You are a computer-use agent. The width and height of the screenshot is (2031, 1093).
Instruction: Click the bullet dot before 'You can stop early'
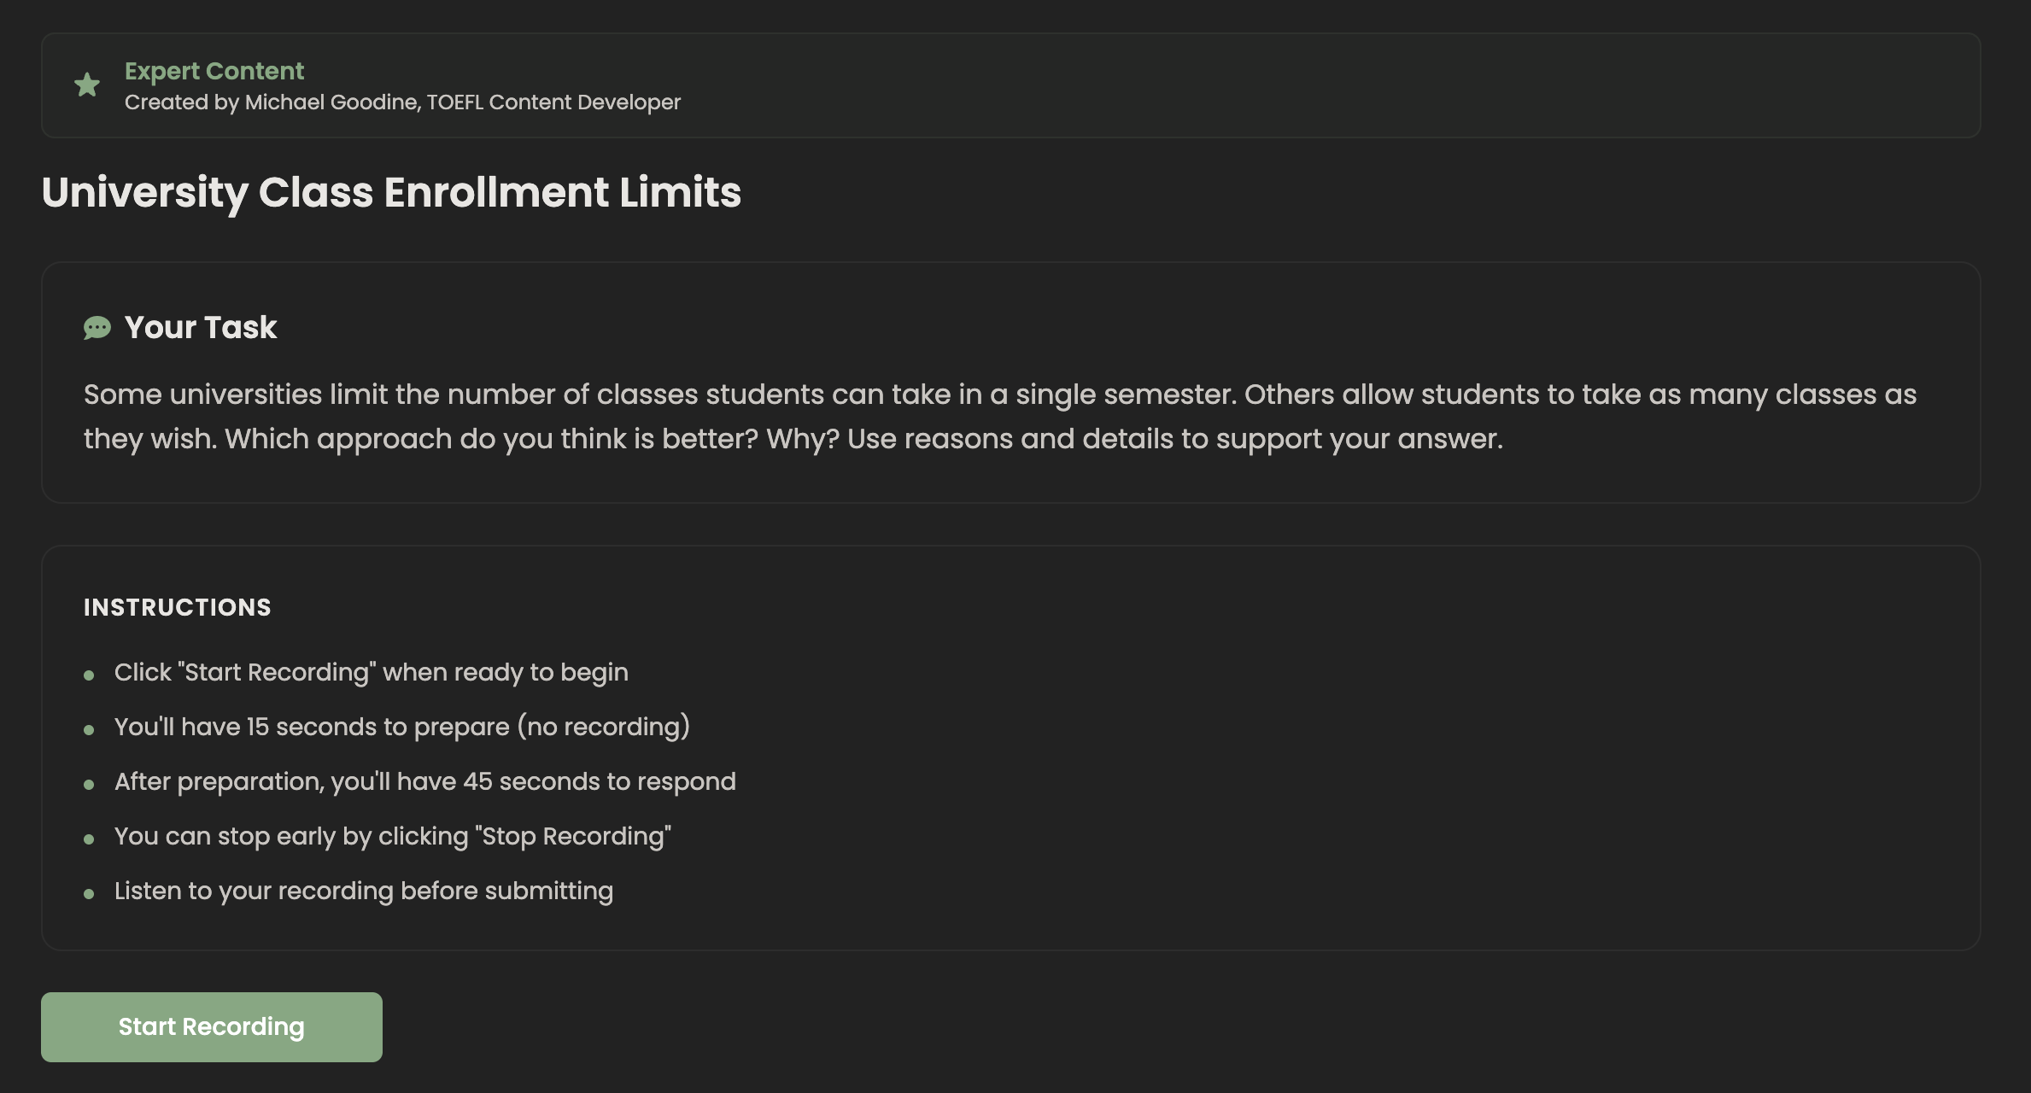[89, 839]
